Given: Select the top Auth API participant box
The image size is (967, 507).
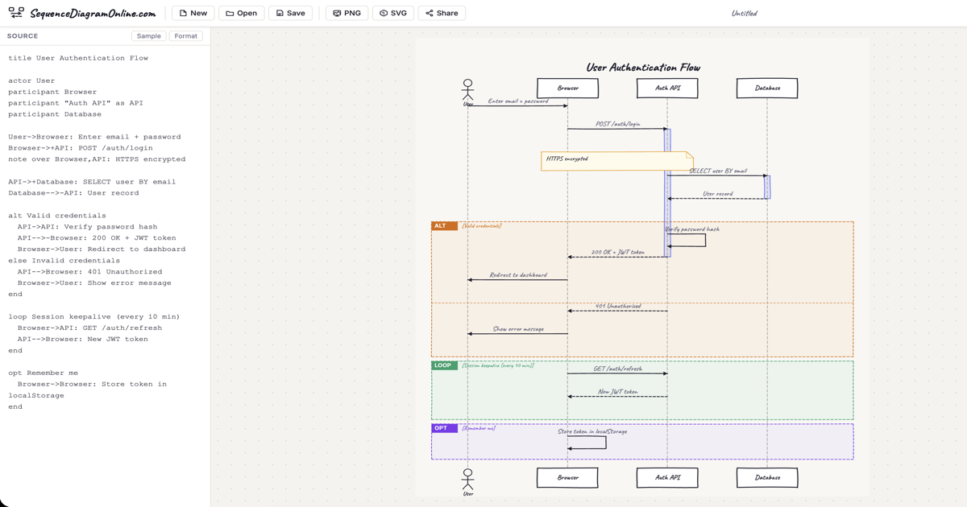Looking at the screenshot, I should (667, 88).
